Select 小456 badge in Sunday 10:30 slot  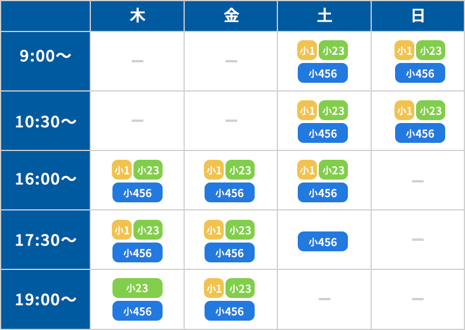[x=420, y=134]
